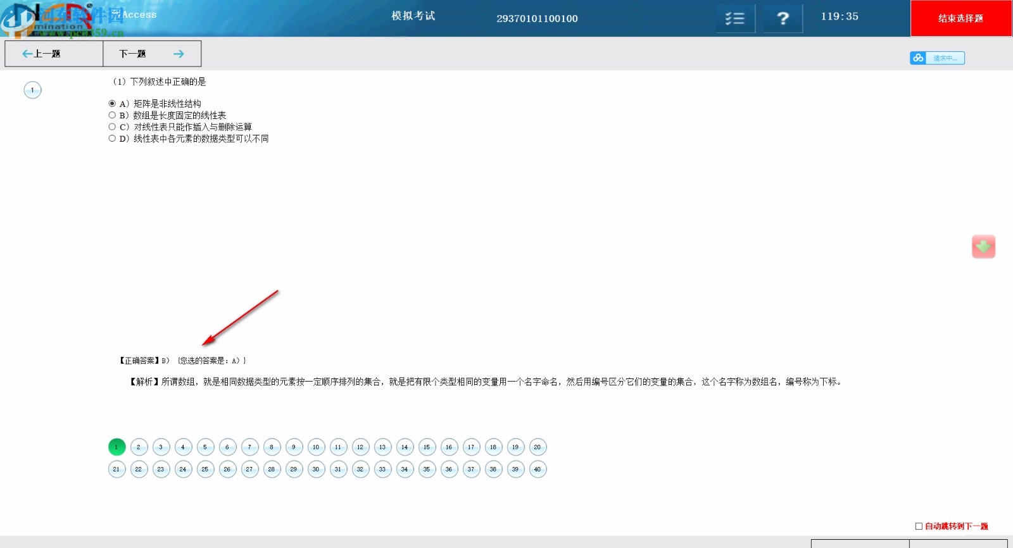The image size is (1013, 548).
Task: Click the exam ID 29370101100100
Action: point(537,18)
